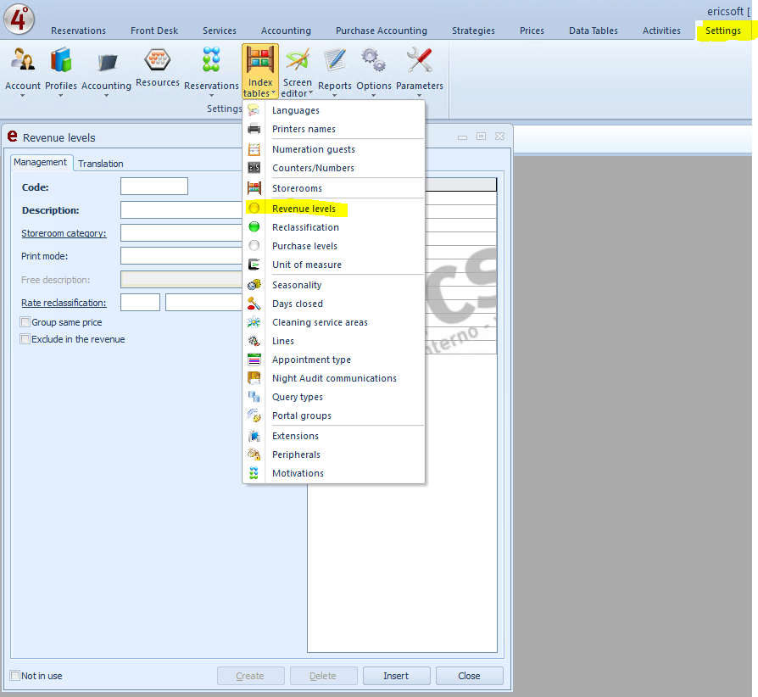Click the Create button
The width and height of the screenshot is (758, 697).
(250, 676)
